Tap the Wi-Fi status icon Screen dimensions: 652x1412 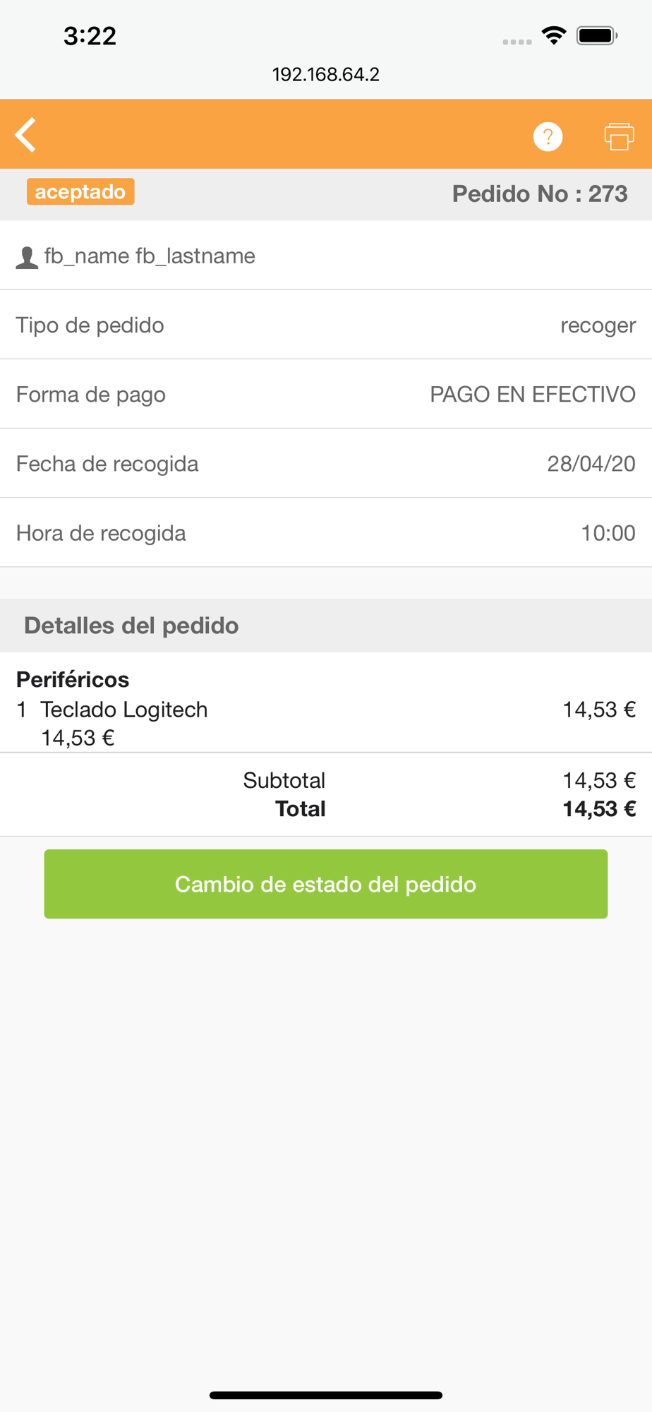tap(554, 35)
